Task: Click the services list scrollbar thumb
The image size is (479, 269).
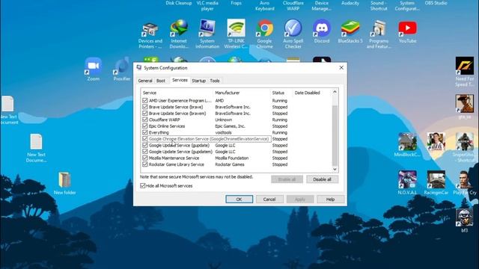Action: point(335,135)
